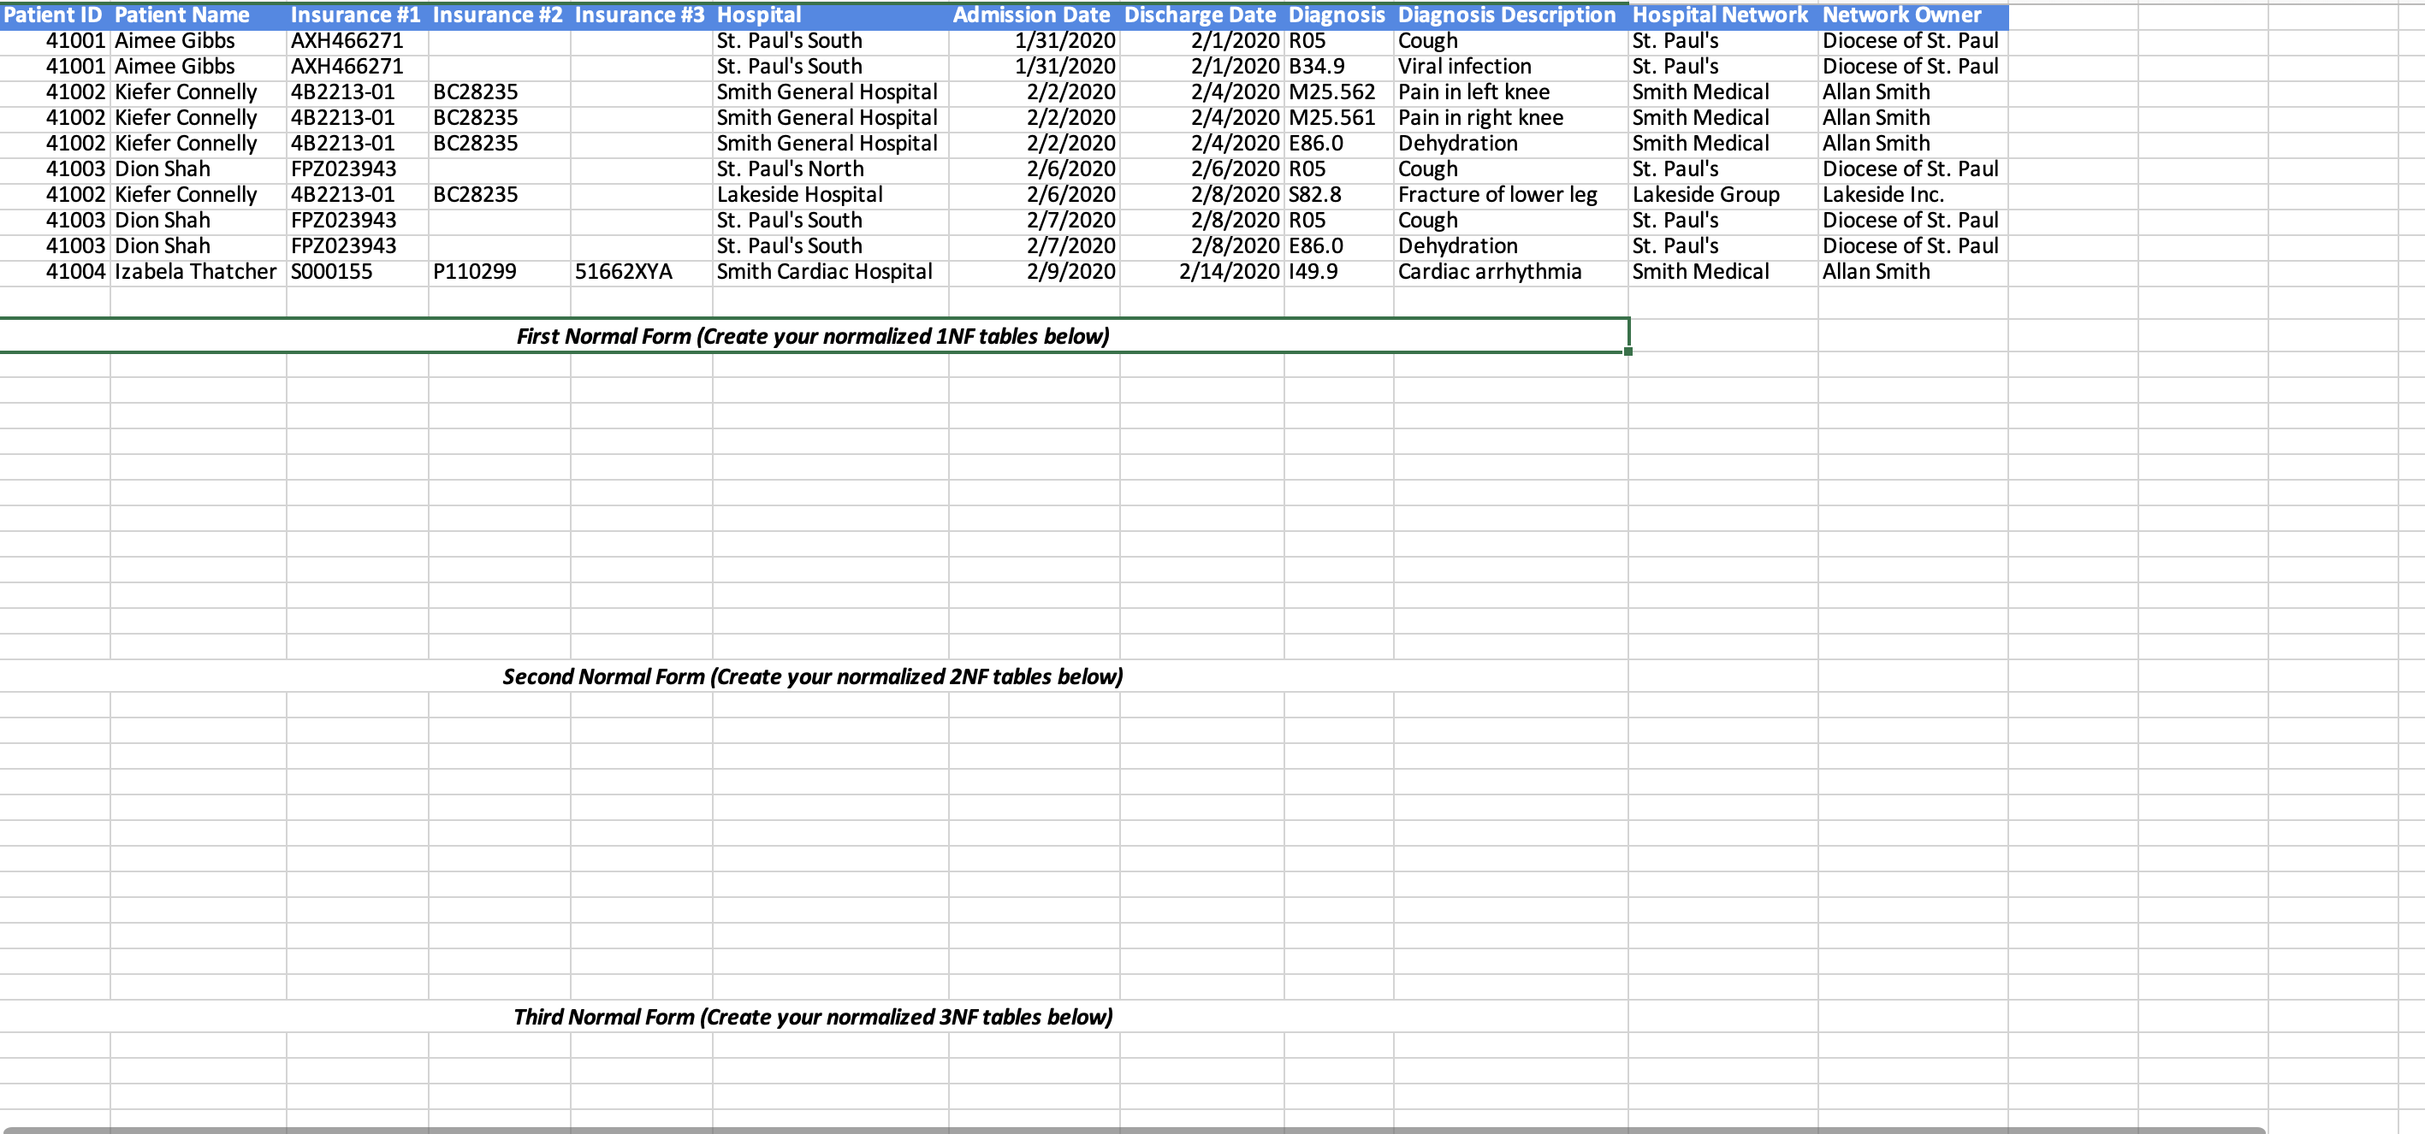The image size is (2425, 1134).
Task: Click the Lakeside Group network cell
Action: (x=1707, y=195)
